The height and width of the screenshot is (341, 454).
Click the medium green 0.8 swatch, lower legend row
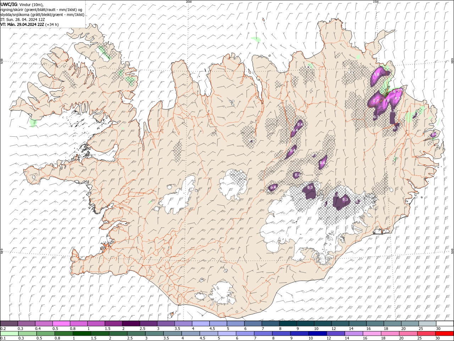pyautogui.click(x=63, y=334)
